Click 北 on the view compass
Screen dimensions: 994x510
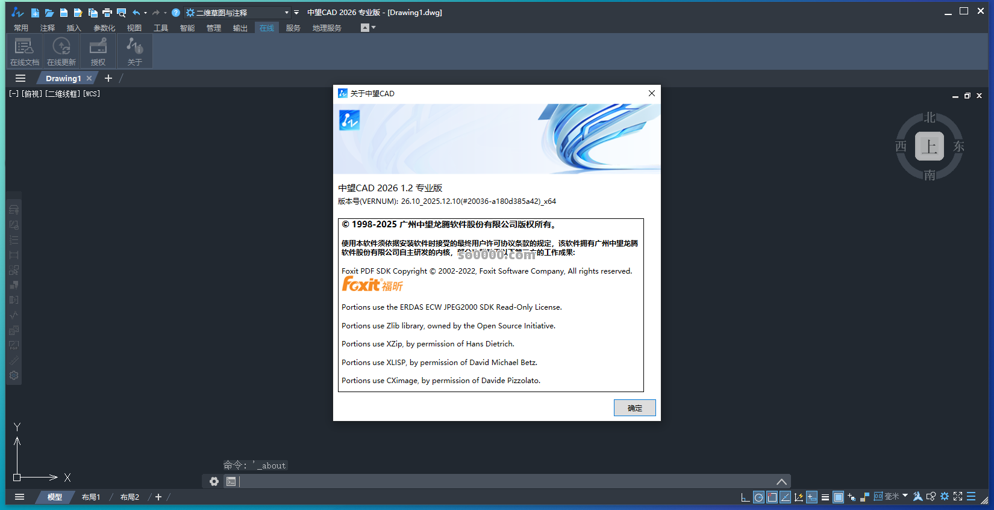point(930,117)
